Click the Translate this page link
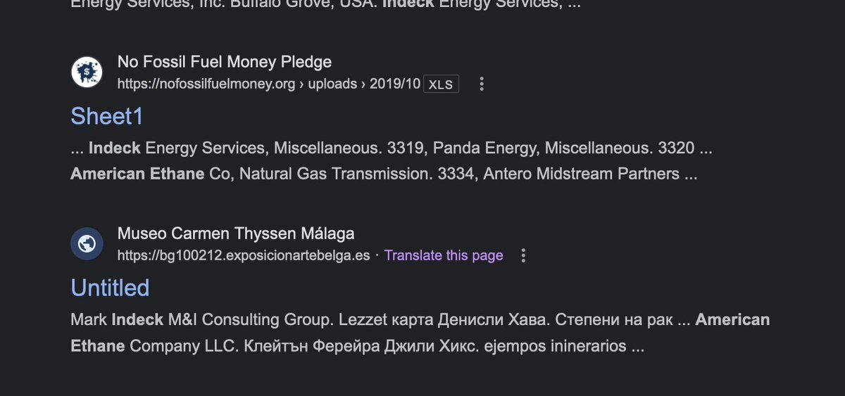Viewport: 845px width, 396px height. coord(444,255)
